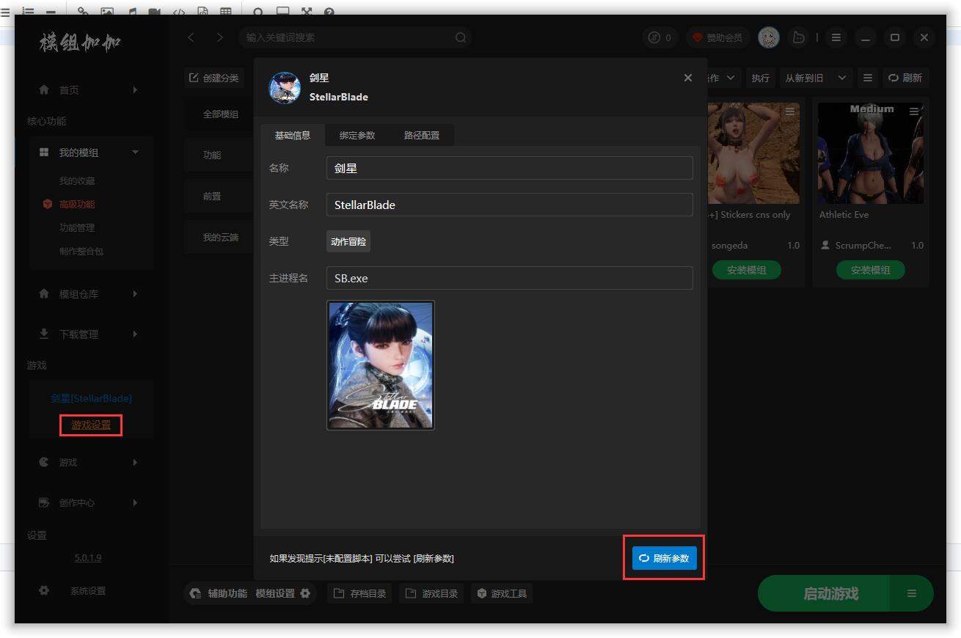Go back with the left arrow
This screenshot has height=638, width=961.
(191, 37)
